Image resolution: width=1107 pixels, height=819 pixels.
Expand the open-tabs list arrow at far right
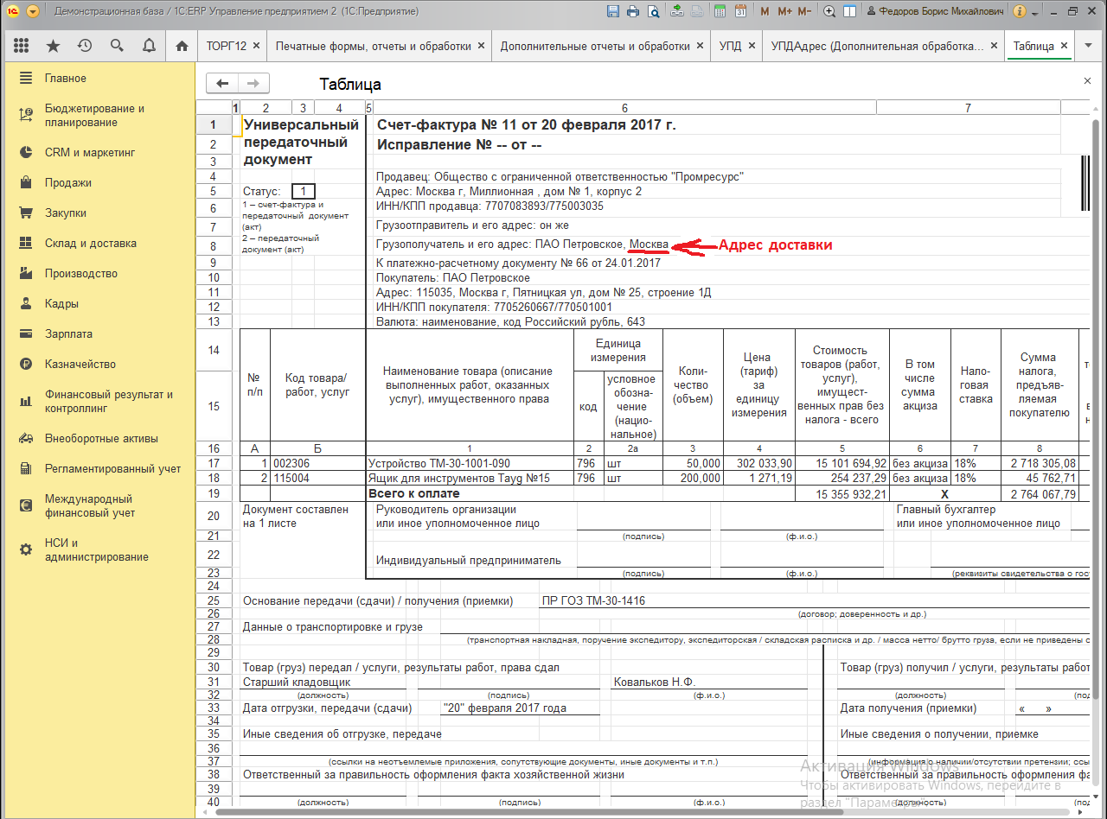1089,47
